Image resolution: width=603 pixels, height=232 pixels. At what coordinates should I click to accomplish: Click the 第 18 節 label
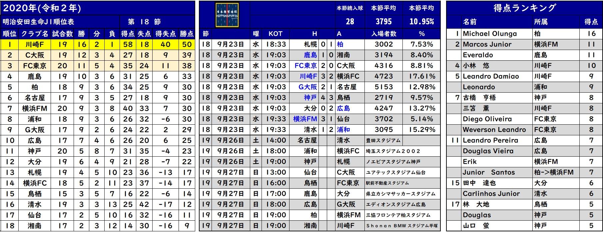144,22
